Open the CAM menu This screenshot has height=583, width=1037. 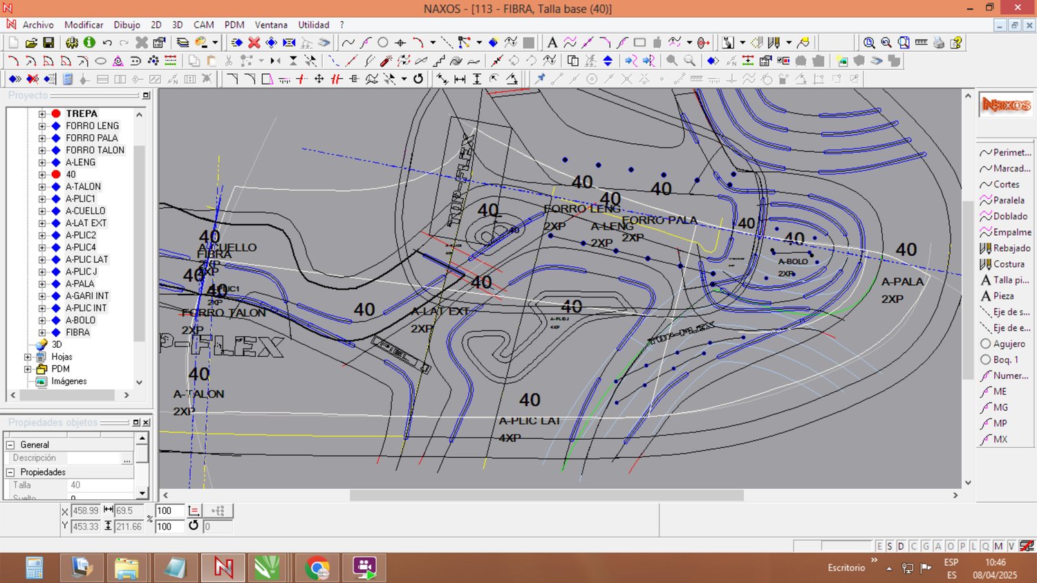203,25
